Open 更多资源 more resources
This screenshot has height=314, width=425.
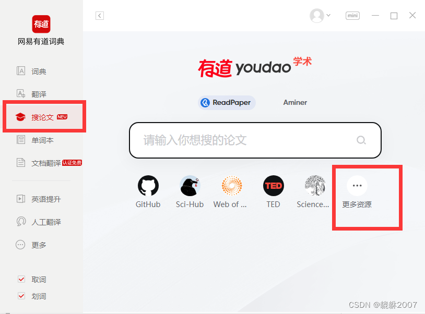tap(357, 191)
